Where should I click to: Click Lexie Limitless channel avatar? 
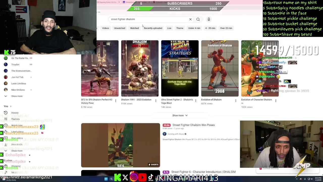pos(6,83)
